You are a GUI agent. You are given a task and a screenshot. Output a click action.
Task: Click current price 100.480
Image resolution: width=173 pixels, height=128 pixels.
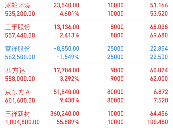point(158,122)
